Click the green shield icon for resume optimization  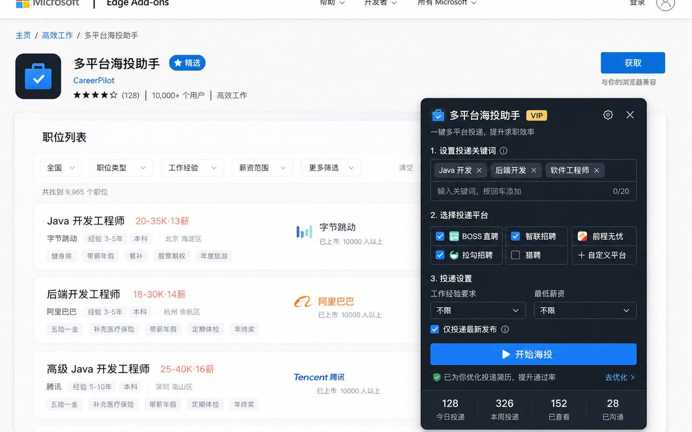pyautogui.click(x=437, y=377)
